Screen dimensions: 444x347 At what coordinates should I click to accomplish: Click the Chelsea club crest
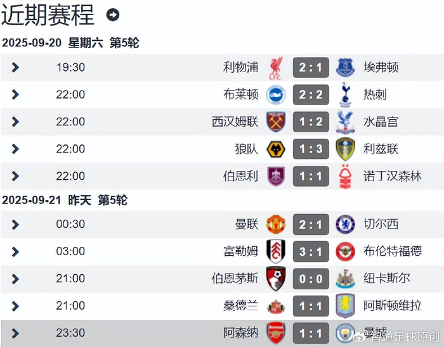pos(346,224)
